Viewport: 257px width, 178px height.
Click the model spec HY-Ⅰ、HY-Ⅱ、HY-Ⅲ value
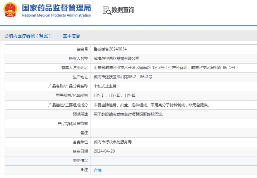tap(115, 95)
